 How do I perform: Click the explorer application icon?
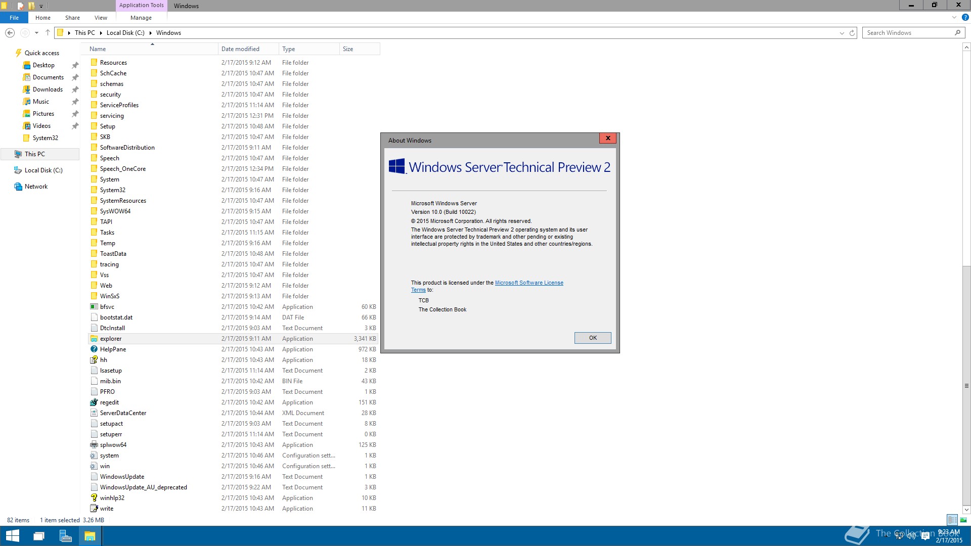click(x=94, y=339)
